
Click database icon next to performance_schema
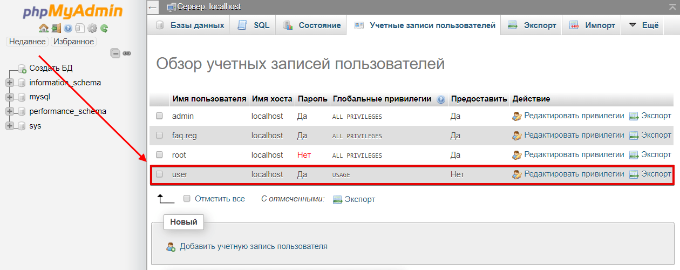tap(22, 112)
